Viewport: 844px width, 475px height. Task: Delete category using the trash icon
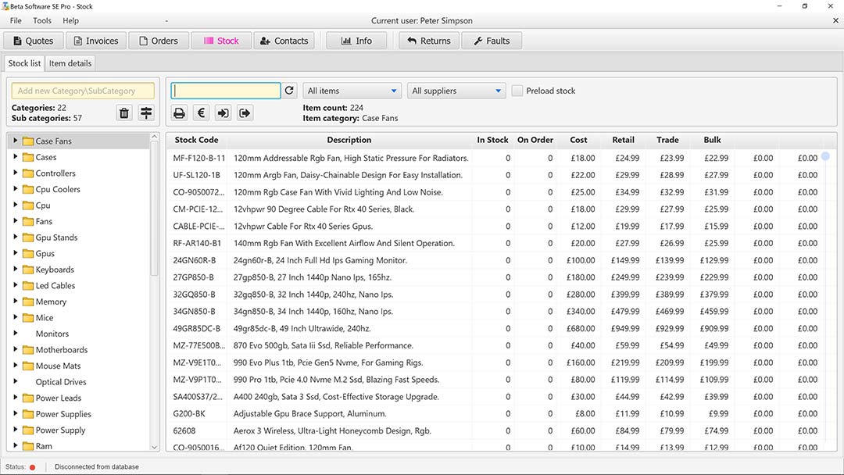pyautogui.click(x=124, y=113)
